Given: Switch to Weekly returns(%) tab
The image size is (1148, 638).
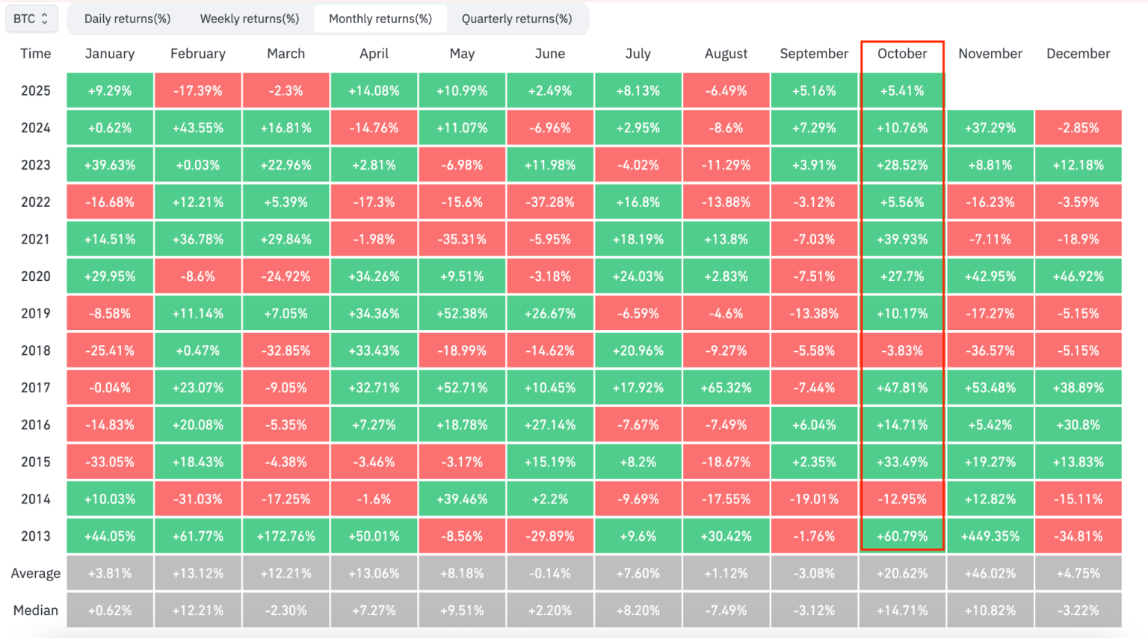Looking at the screenshot, I should (249, 19).
